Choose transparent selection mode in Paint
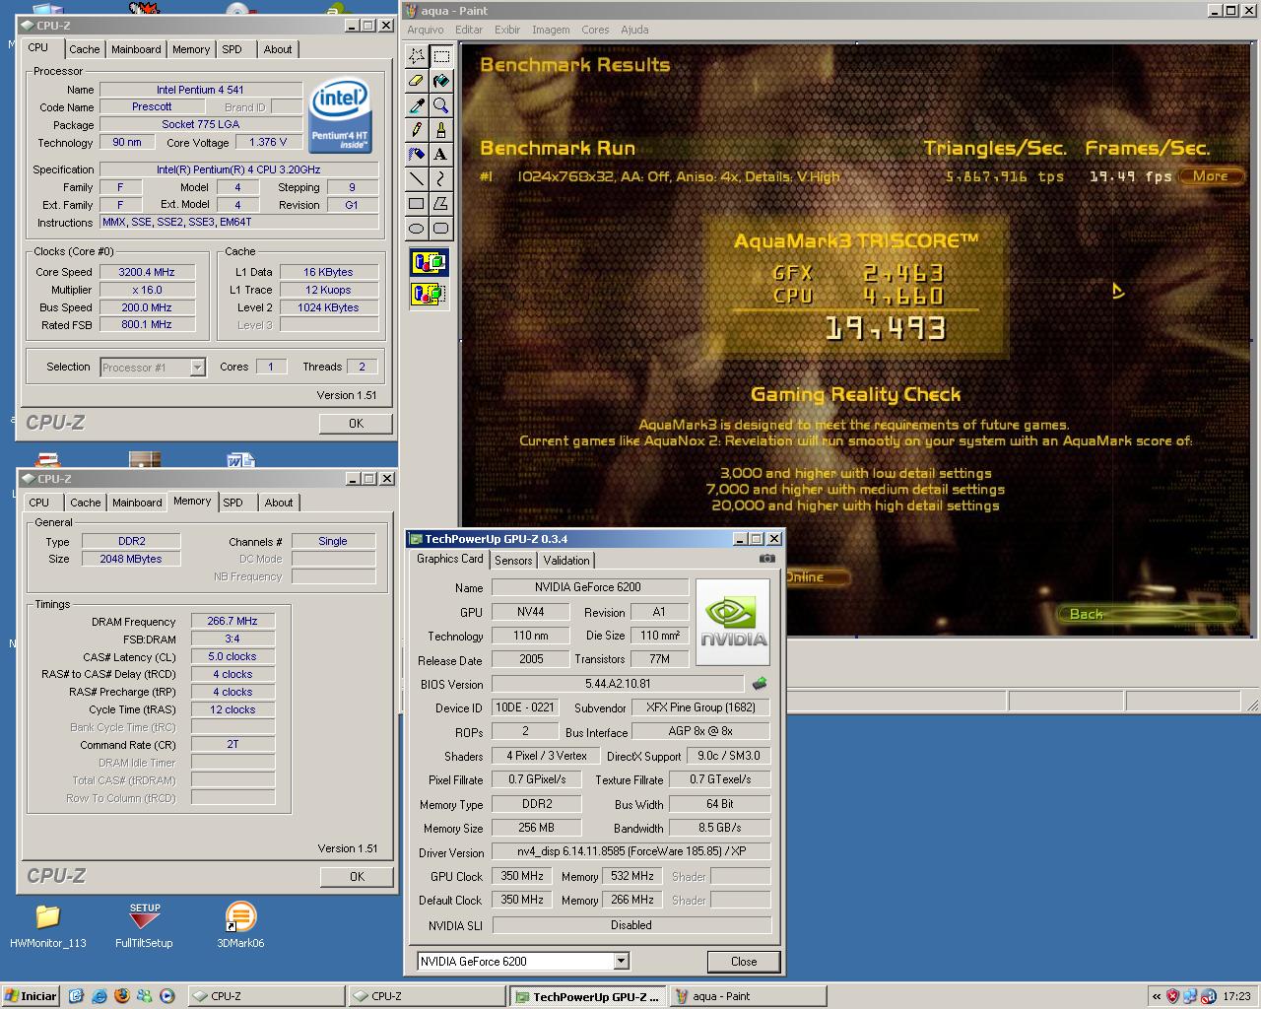The image size is (1261, 1009). (x=429, y=293)
